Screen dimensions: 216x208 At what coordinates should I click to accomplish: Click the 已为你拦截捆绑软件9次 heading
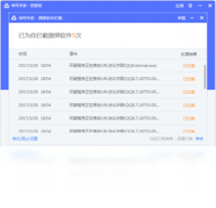tap(50, 35)
